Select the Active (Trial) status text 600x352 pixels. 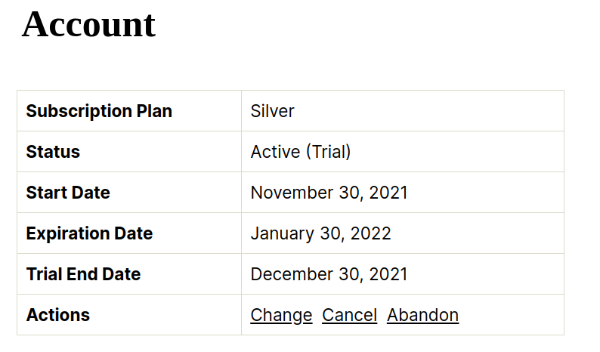click(x=301, y=152)
